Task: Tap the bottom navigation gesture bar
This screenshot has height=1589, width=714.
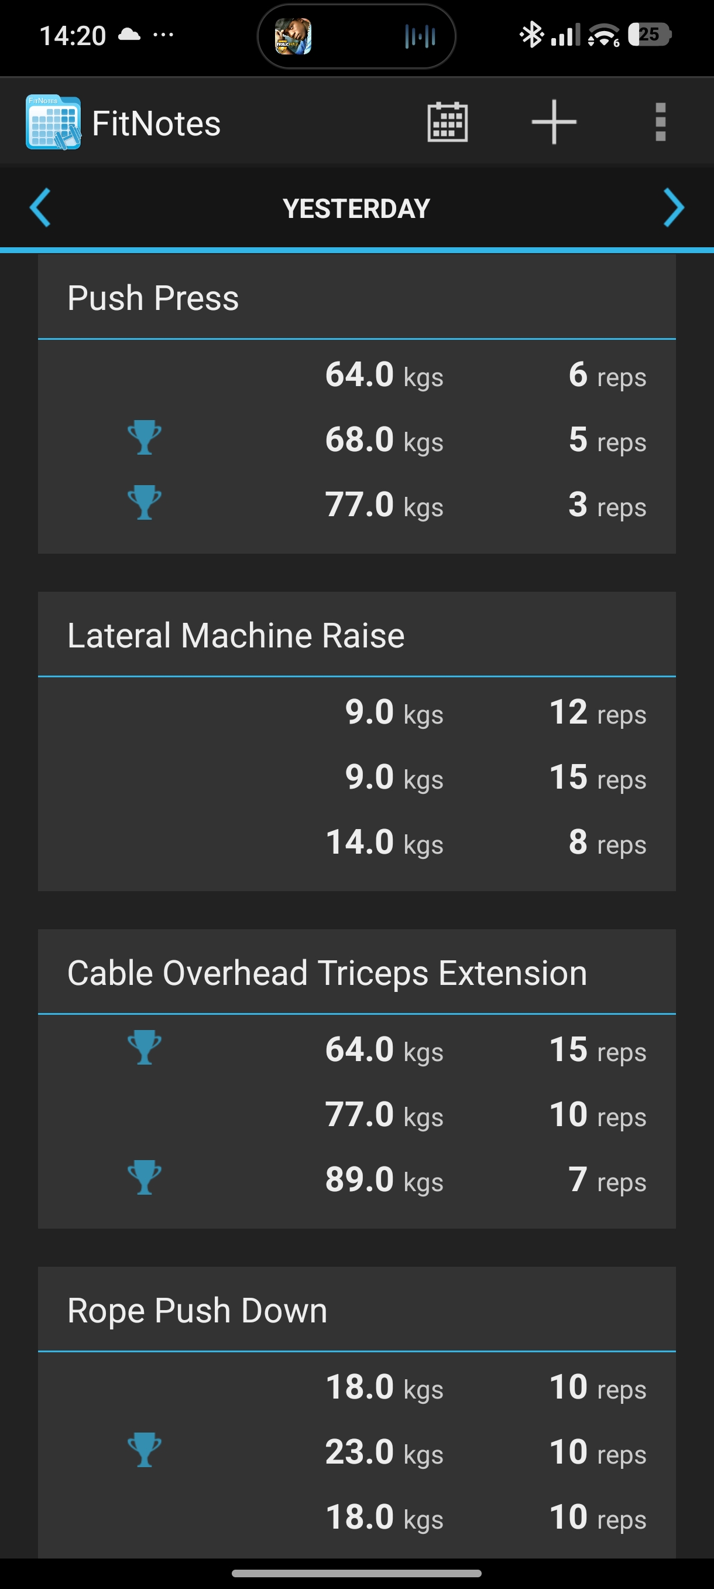Action: (x=356, y=1573)
